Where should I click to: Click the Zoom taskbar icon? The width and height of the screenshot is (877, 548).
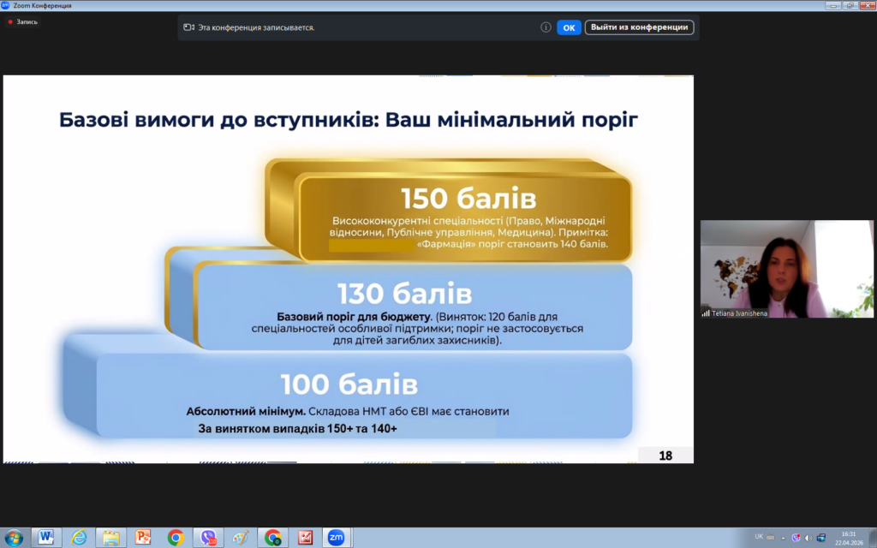[337, 538]
